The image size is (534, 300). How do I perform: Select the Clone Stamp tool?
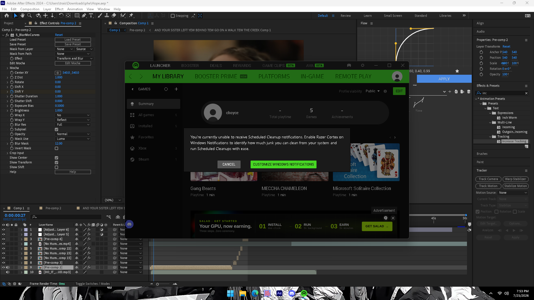click(x=107, y=16)
